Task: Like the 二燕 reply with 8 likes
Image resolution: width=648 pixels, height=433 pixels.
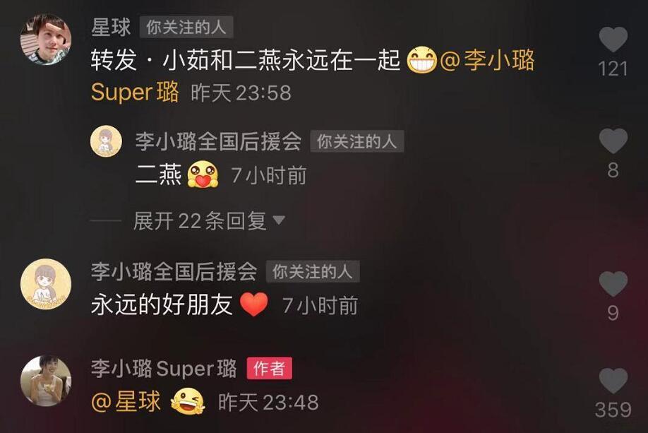Action: coord(613,141)
